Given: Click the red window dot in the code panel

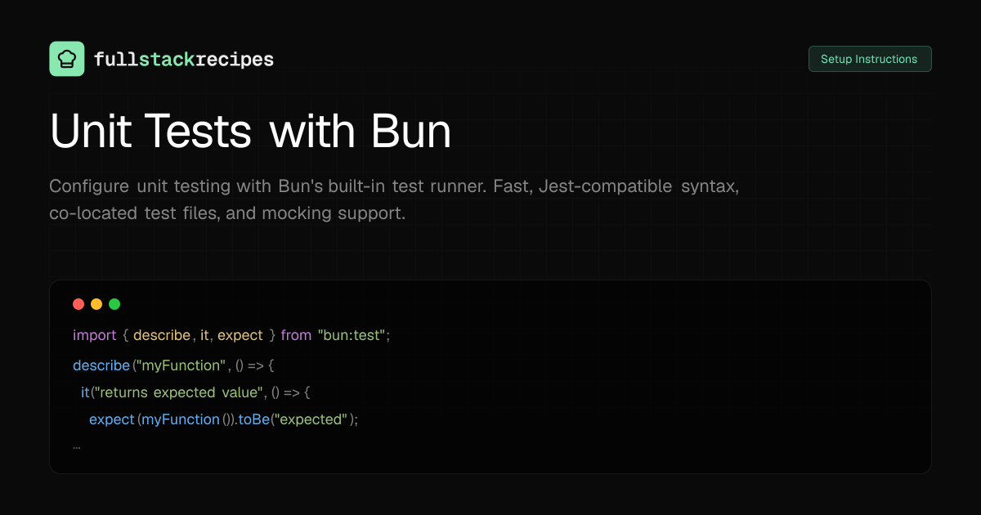Looking at the screenshot, I should click(x=78, y=304).
